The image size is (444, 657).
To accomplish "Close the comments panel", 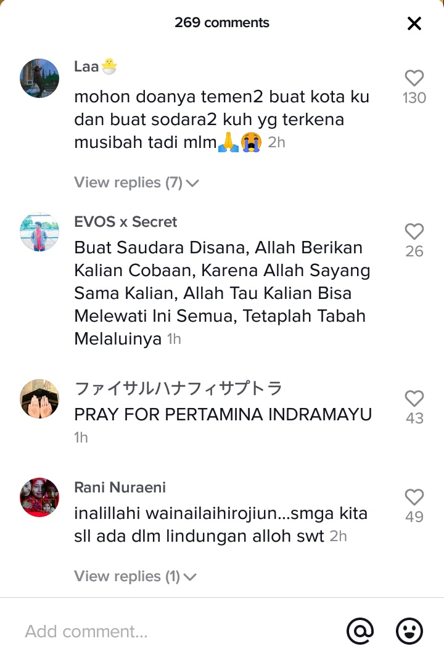I will point(414,23).
